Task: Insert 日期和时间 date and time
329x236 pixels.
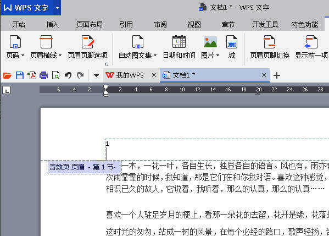Action: coord(179,47)
